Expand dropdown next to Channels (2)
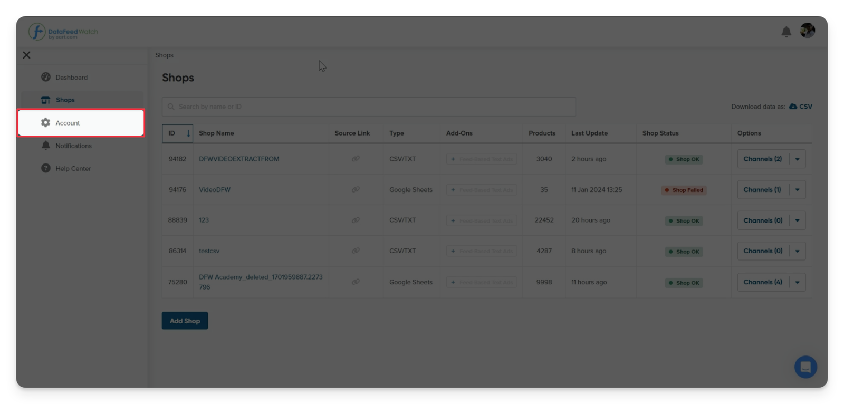Image resolution: width=844 pixels, height=404 pixels. coord(797,159)
